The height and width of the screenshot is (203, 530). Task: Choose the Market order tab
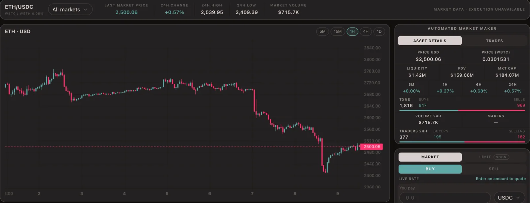430,157
